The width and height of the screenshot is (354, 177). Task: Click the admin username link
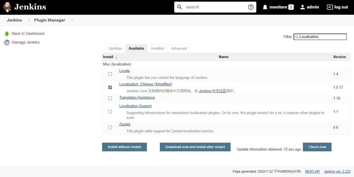tap(313, 7)
